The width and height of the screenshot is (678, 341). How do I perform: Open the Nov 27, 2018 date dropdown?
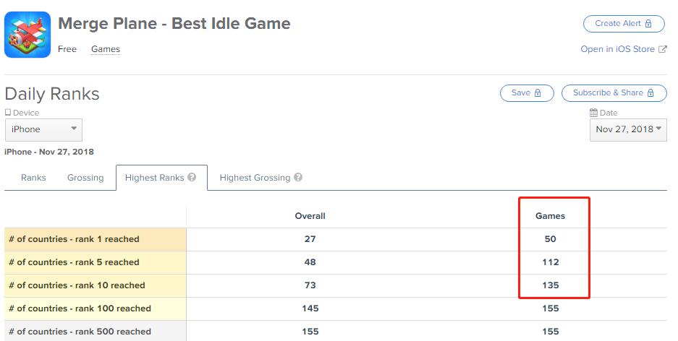pyautogui.click(x=628, y=130)
